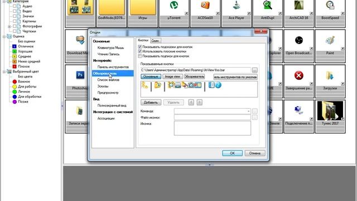Click the blue help question mark icon
357x201 pixels.
(218, 85)
